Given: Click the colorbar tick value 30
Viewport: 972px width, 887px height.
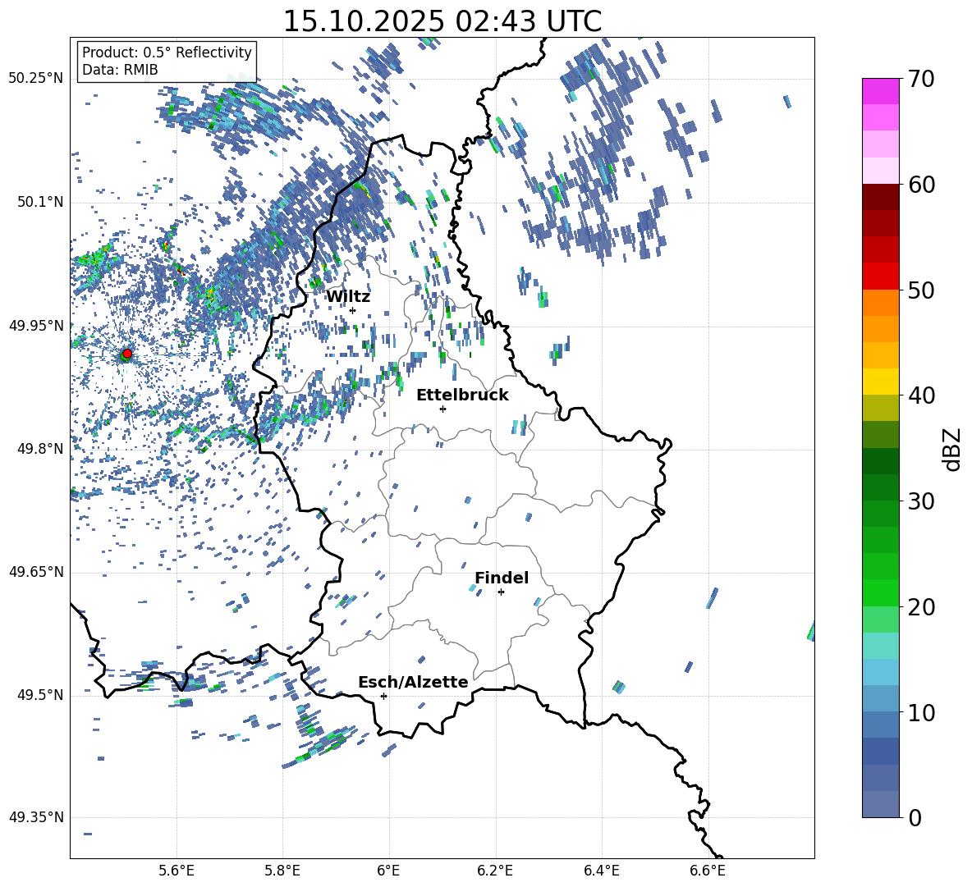Looking at the screenshot, I should (x=921, y=501).
